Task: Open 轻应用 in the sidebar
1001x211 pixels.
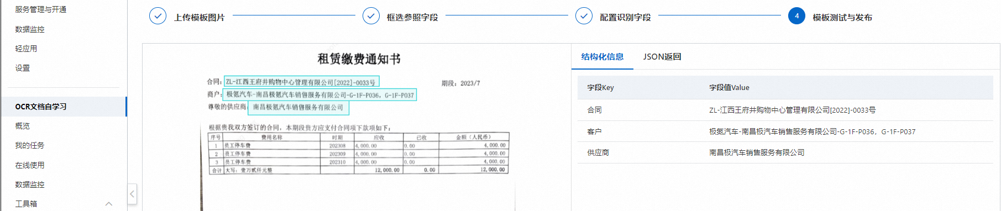Action: [26, 49]
